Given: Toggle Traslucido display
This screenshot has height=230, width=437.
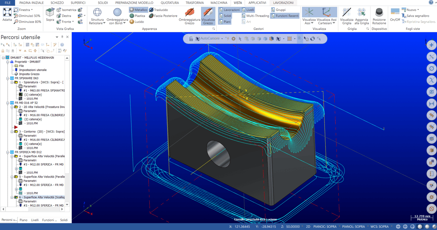Looking at the screenshot, I should point(158,10).
